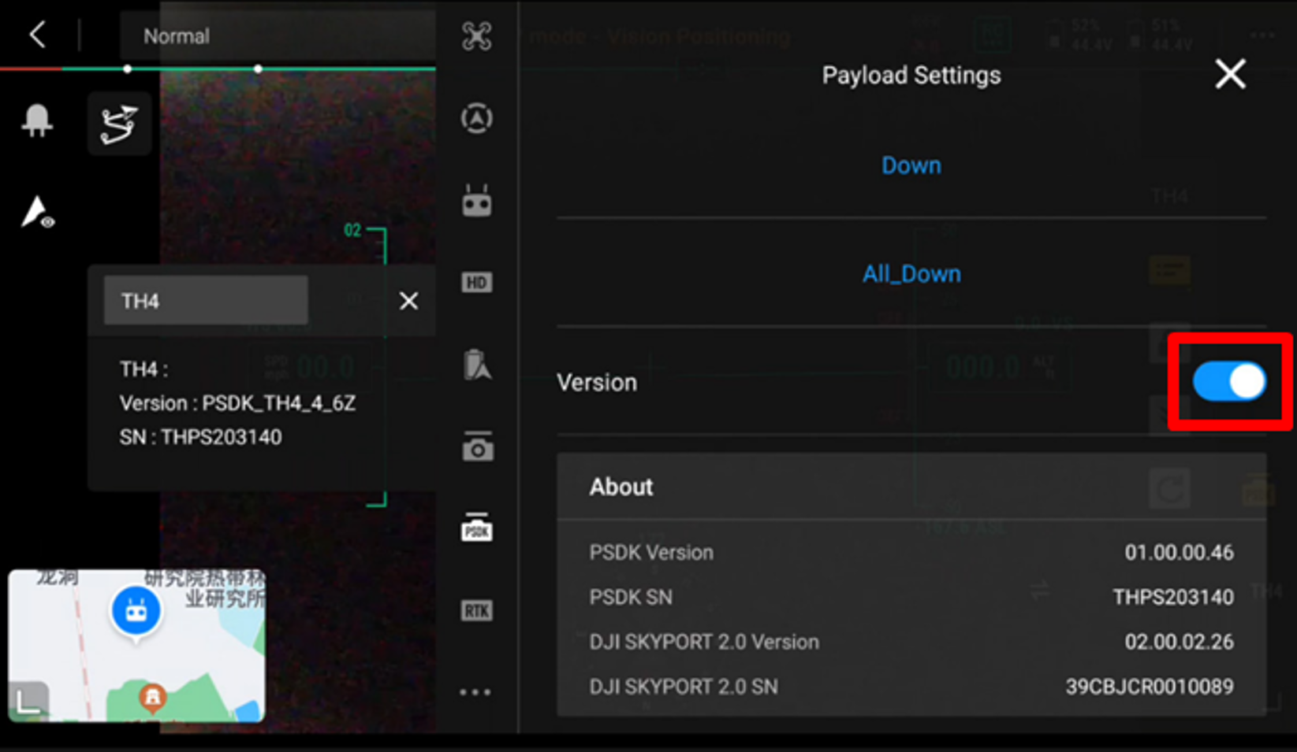
Task: Tap the All_Down payload button
Action: [x=911, y=274]
